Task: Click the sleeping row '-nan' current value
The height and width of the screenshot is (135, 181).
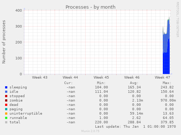Action: coord(71,87)
